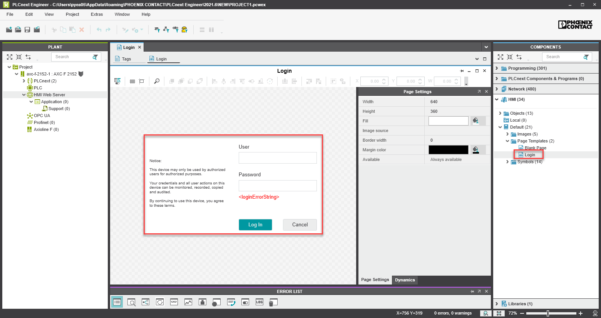Expand all nodes in the COMPONENTS panel
Image resolution: width=601 pixels, height=318 pixels.
(501, 57)
